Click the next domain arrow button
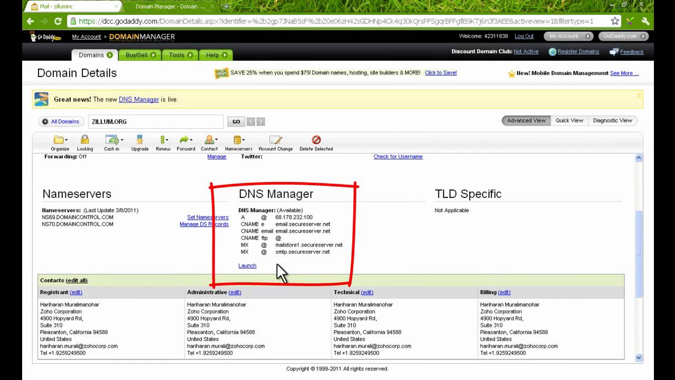This screenshot has width=675, height=380. pyautogui.click(x=261, y=121)
